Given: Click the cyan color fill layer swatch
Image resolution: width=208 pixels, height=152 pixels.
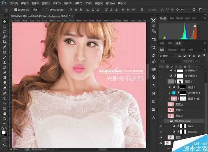Looking at the screenshot, I should click(174, 93).
